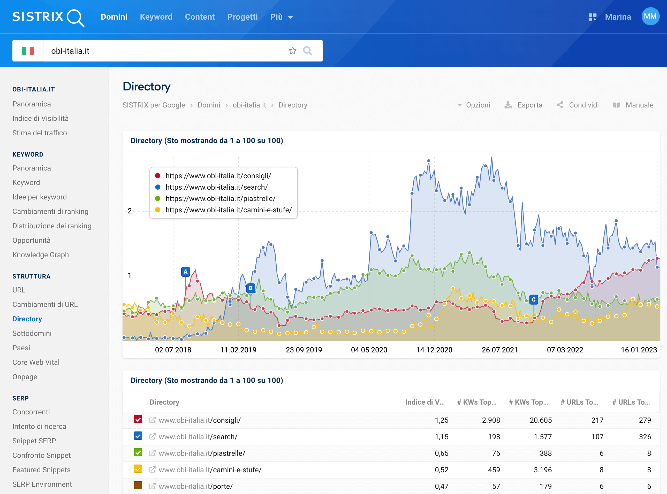Click the Esporta download icon
Viewport: 667px width, 494px height.
coord(508,105)
